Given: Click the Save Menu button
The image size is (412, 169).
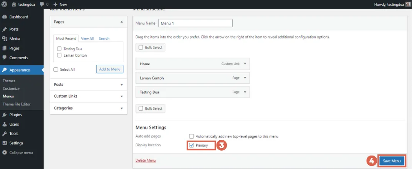Looking at the screenshot, I should [392, 161].
